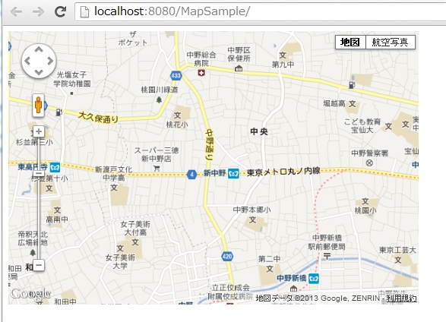Screen dimensions: 446x322
Task: Click the 新渡戸文化中学高 label
Action: tap(114, 174)
